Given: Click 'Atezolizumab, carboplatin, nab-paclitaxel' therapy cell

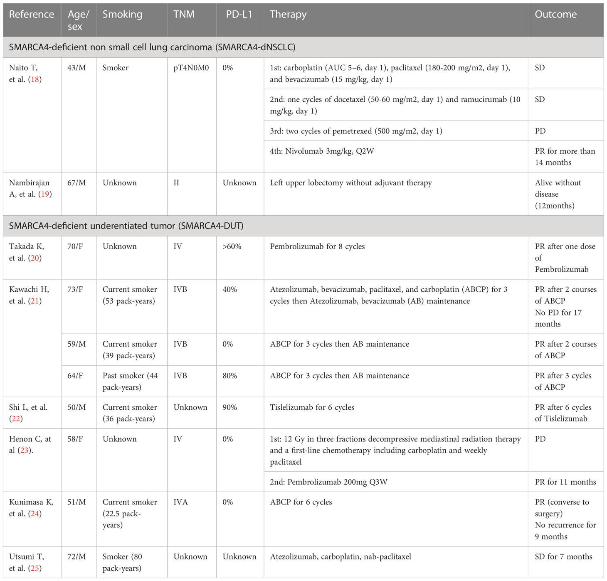Looking at the screenshot, I should click(x=396, y=562).
